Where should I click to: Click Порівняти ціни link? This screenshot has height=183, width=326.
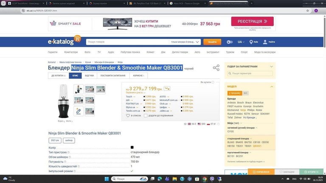tap(135, 92)
